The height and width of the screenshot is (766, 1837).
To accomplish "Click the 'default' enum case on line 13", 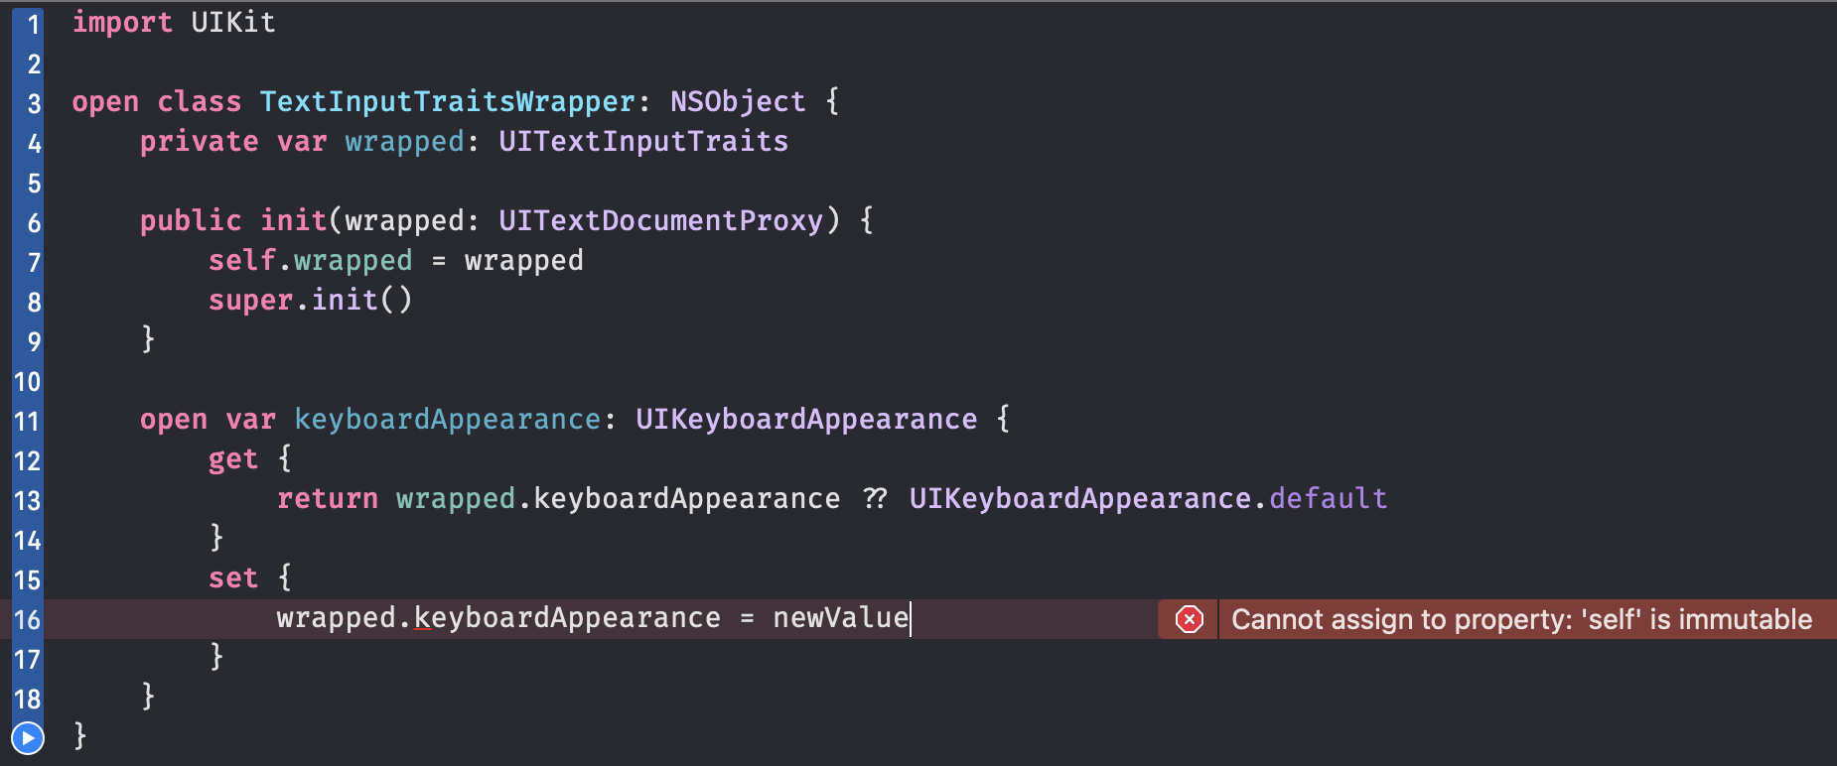I will click(1328, 498).
